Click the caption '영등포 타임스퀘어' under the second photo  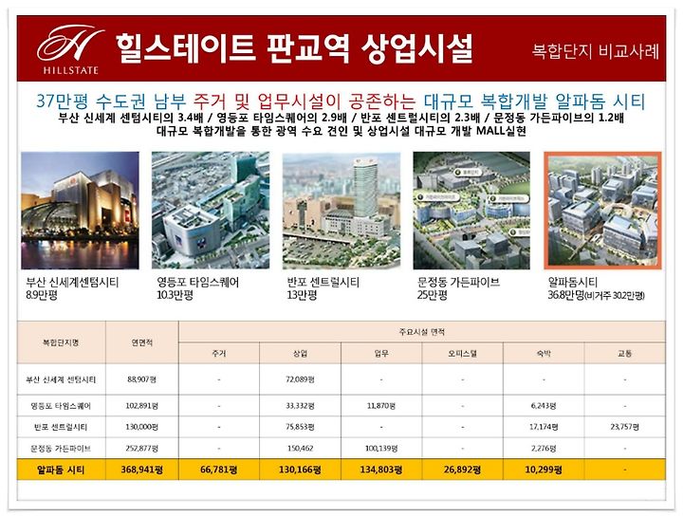(x=197, y=283)
